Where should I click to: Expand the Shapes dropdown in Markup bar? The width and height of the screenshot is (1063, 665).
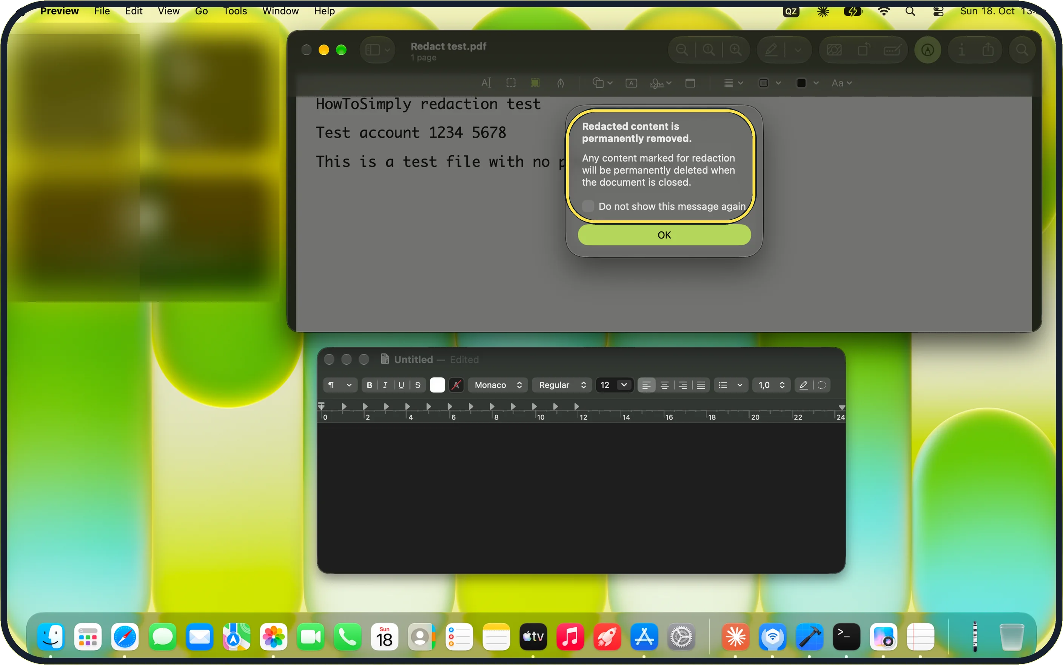pos(602,83)
